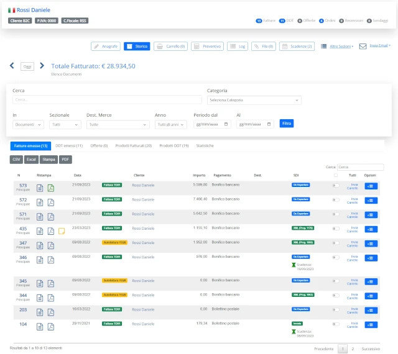The height and width of the screenshot is (354, 398).
Task: Toggle selection switch for invoice 203
Action: pyautogui.click(x=336, y=310)
